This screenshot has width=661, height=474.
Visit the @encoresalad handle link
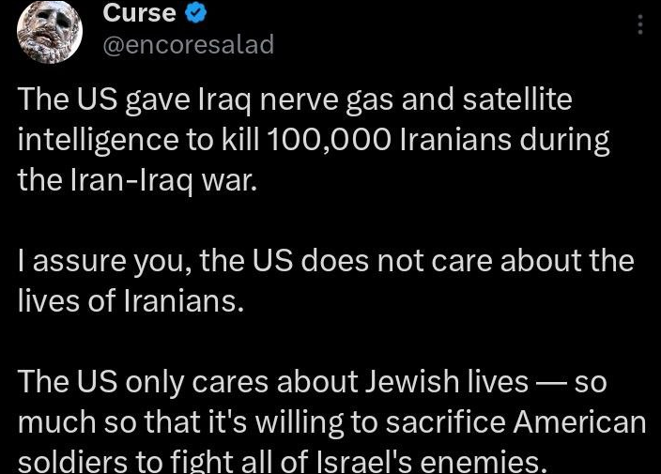(187, 44)
